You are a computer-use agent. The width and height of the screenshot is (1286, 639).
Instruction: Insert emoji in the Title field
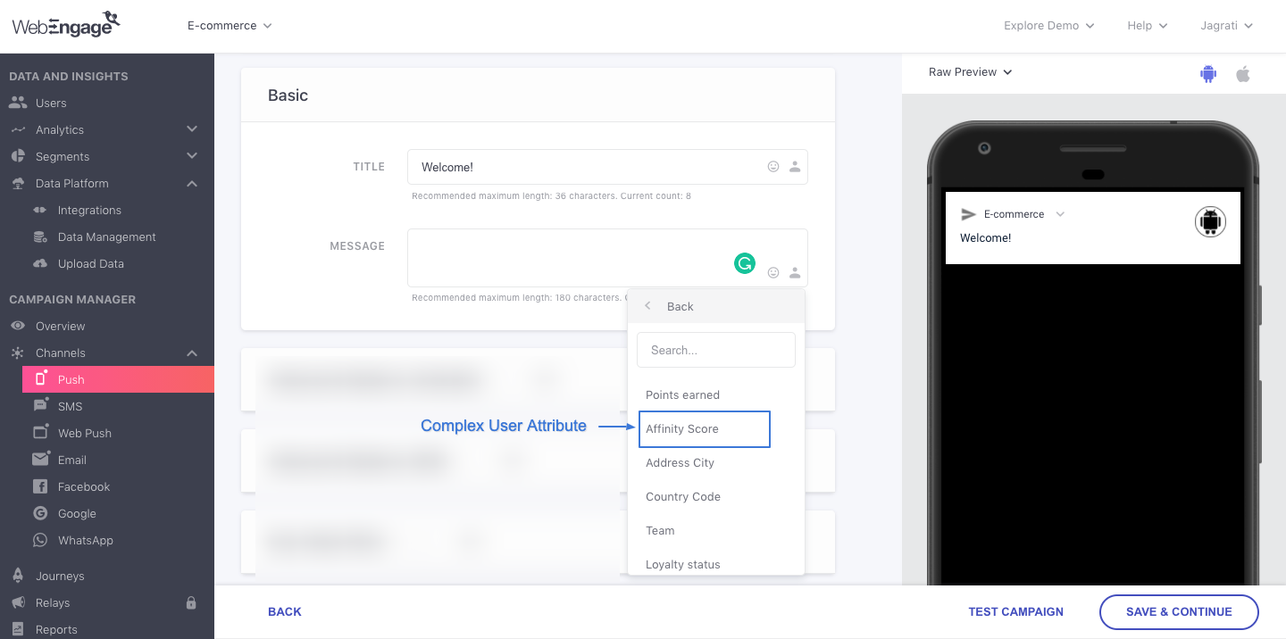(773, 167)
